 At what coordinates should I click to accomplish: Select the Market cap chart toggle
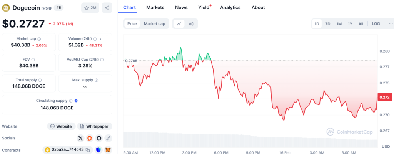pos(155,24)
